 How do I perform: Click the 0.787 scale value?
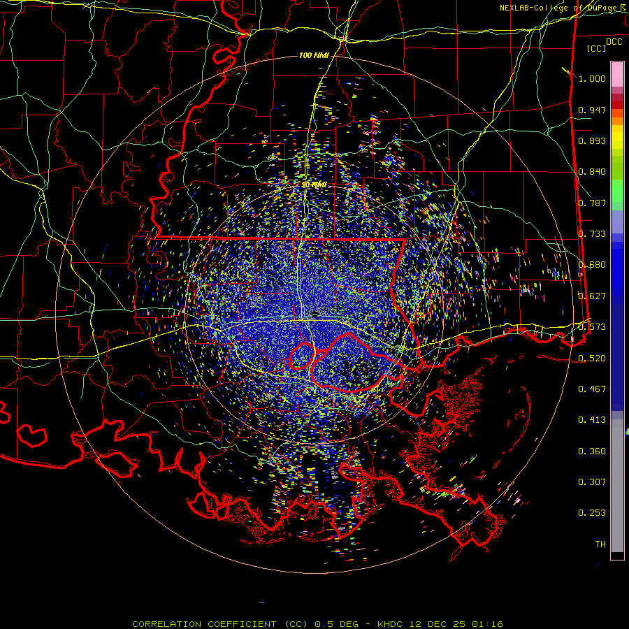pos(592,203)
